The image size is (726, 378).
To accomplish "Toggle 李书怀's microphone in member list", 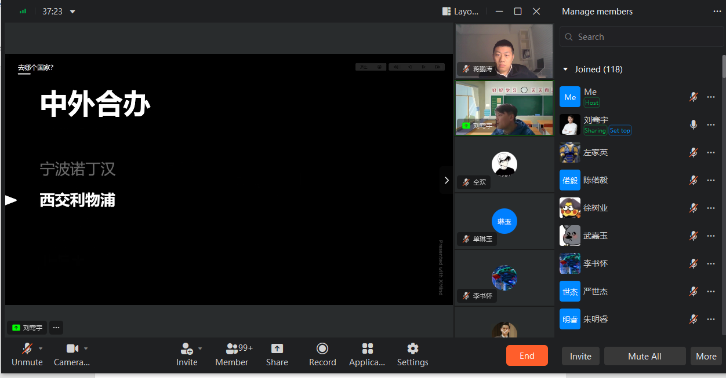I will click(x=693, y=263).
